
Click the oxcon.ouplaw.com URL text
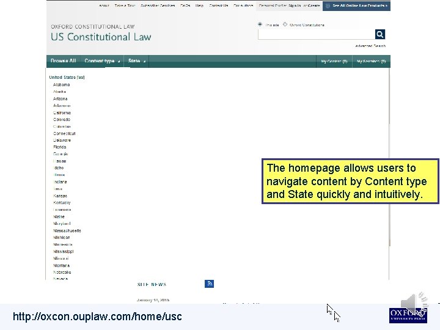click(x=97, y=317)
